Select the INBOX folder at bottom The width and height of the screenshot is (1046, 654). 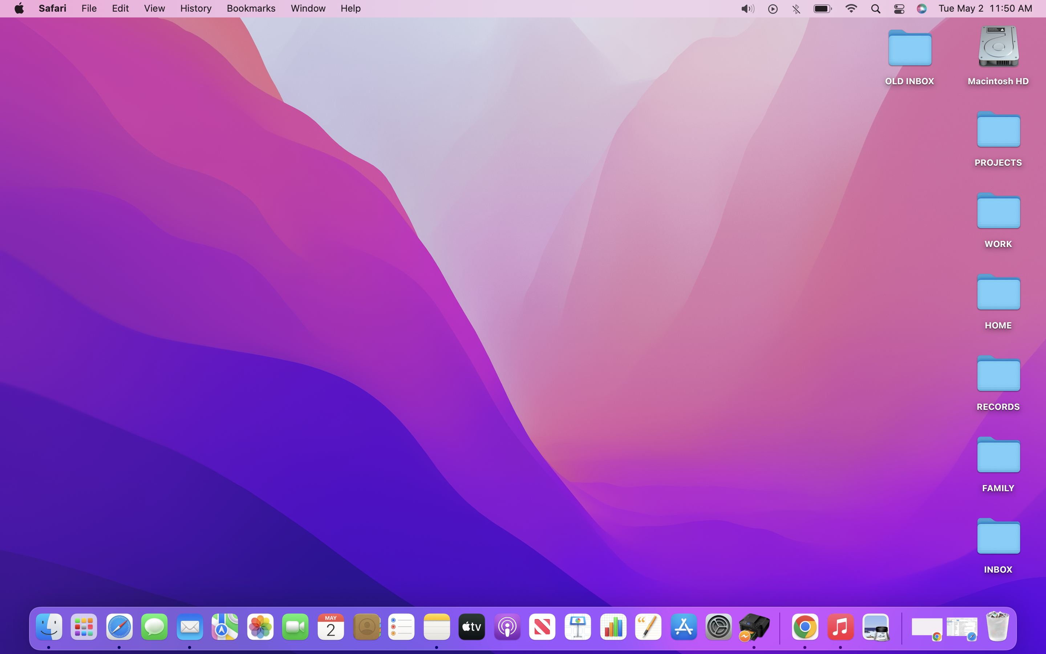click(998, 545)
